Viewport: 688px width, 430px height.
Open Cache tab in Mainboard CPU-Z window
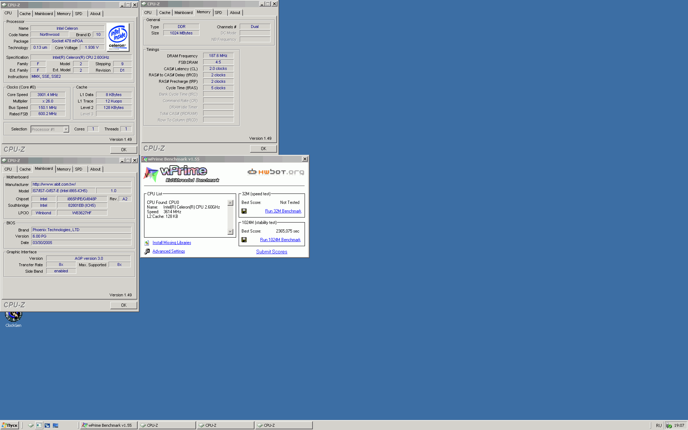point(25,169)
